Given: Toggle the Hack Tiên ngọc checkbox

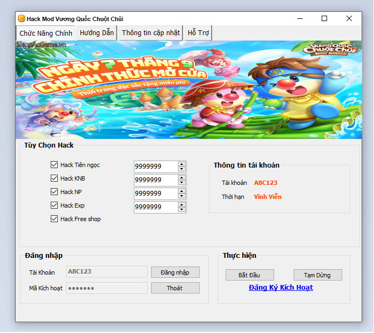Looking at the screenshot, I should point(54,165).
